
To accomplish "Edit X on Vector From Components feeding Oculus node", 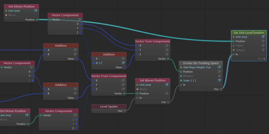I will coord(167,46).
